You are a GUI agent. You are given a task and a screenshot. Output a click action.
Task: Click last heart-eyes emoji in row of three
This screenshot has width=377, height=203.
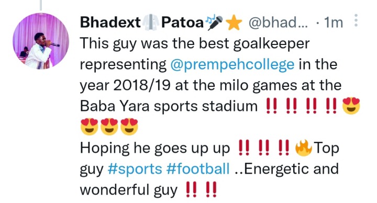click(x=129, y=127)
